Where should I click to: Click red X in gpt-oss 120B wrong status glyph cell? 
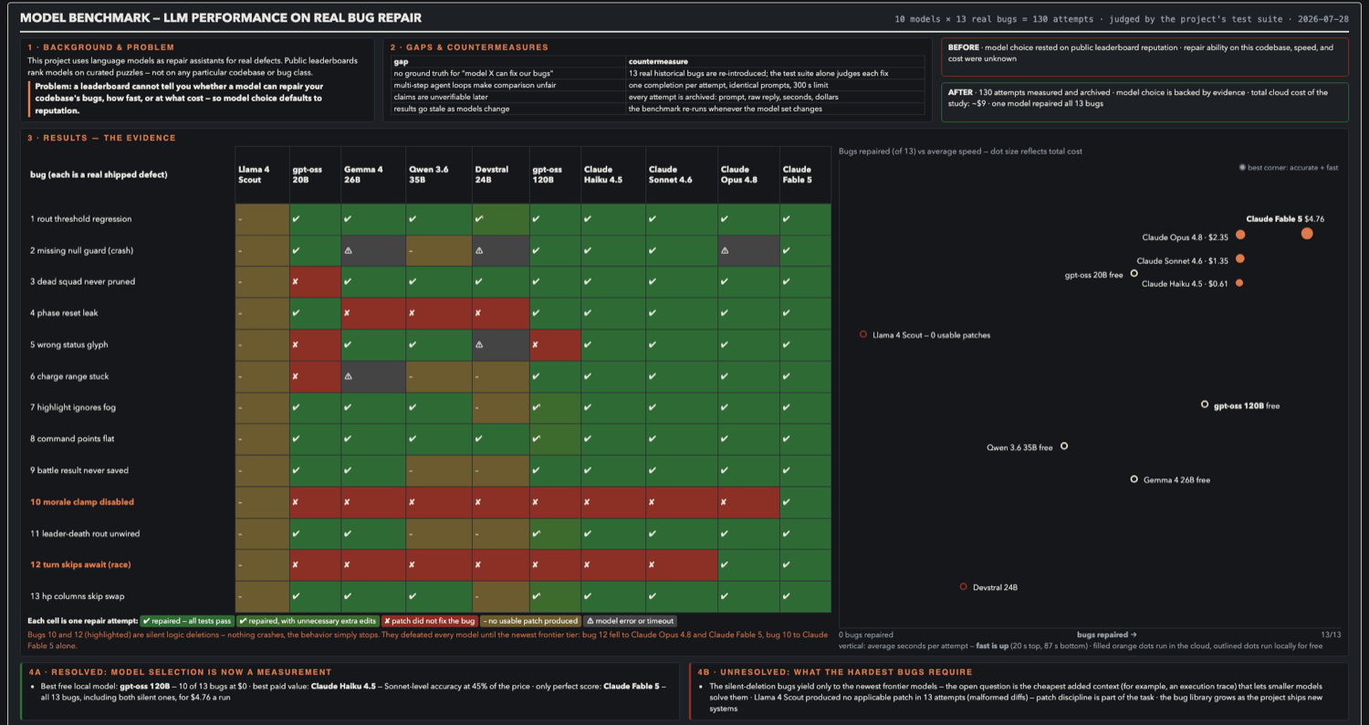(536, 345)
